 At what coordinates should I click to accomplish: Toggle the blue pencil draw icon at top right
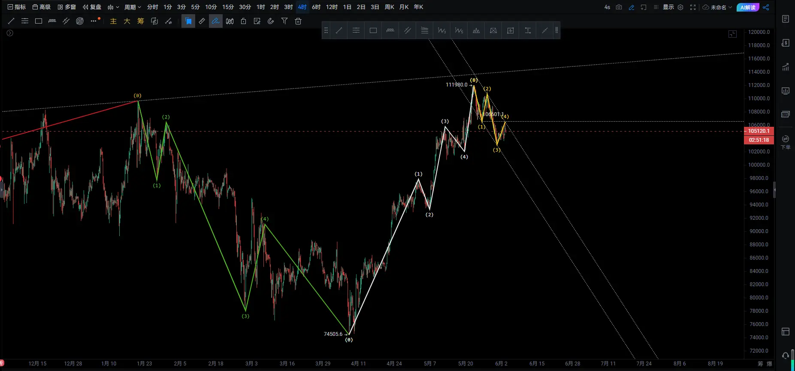coord(631,7)
